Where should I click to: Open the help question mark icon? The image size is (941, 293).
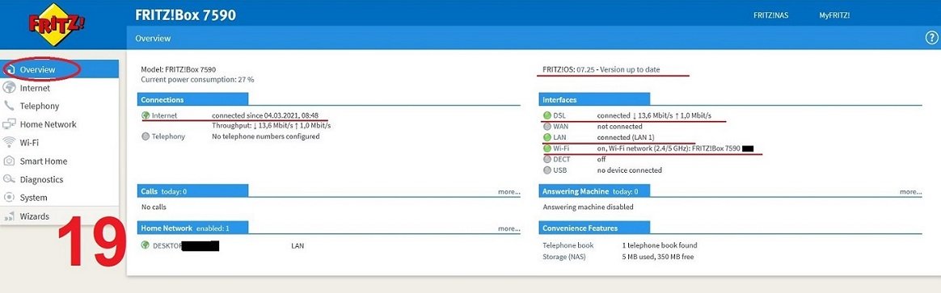(x=931, y=38)
